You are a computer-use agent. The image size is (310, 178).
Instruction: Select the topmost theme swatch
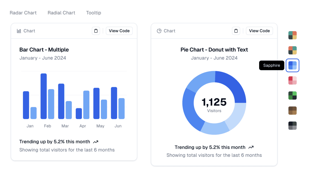(292, 35)
